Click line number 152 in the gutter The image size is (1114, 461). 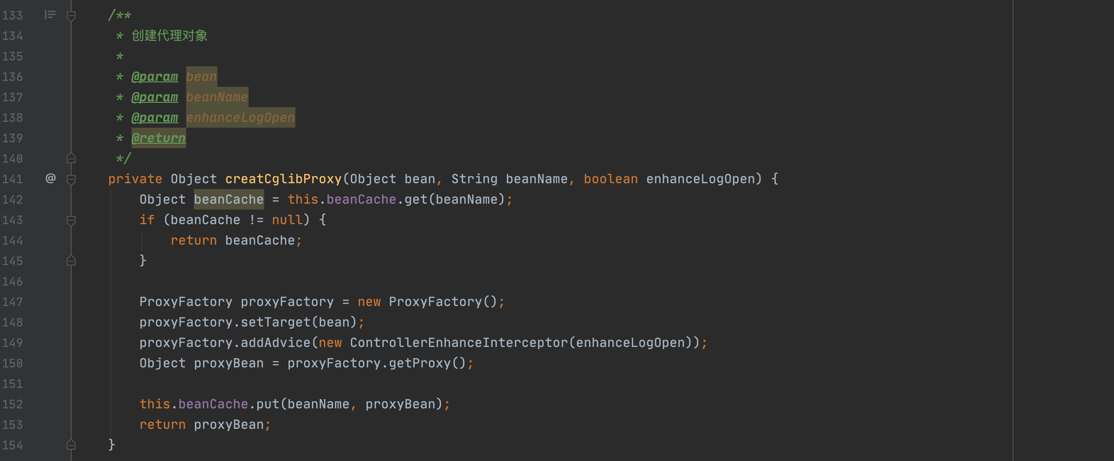point(12,404)
